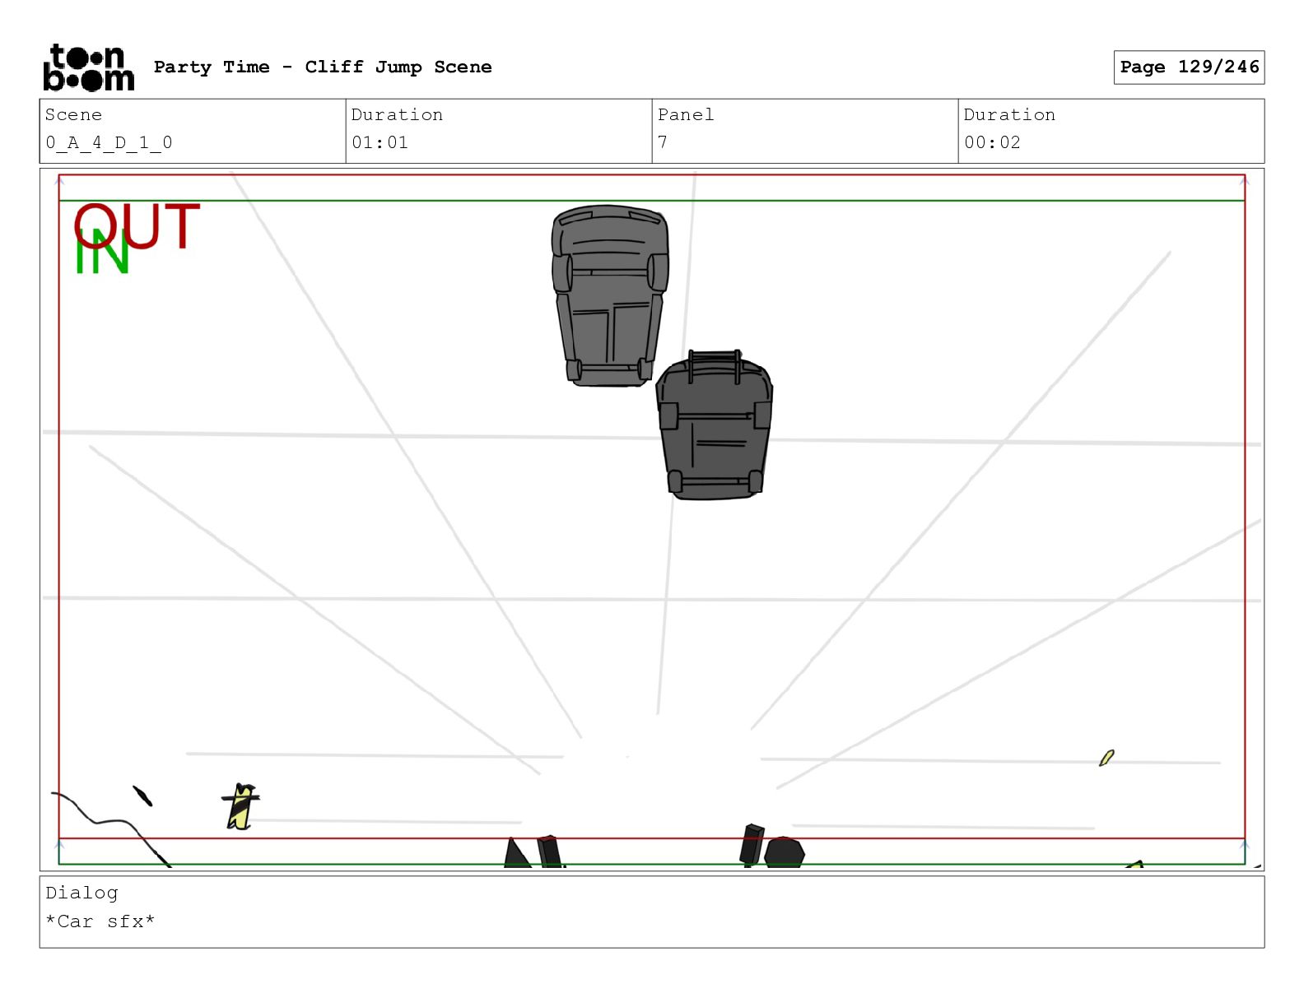Click the 'Scene' header label
Image resolution: width=1304 pixels, height=1007 pixels.
tap(73, 114)
